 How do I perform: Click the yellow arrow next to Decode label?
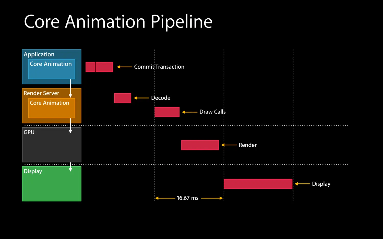click(x=141, y=98)
